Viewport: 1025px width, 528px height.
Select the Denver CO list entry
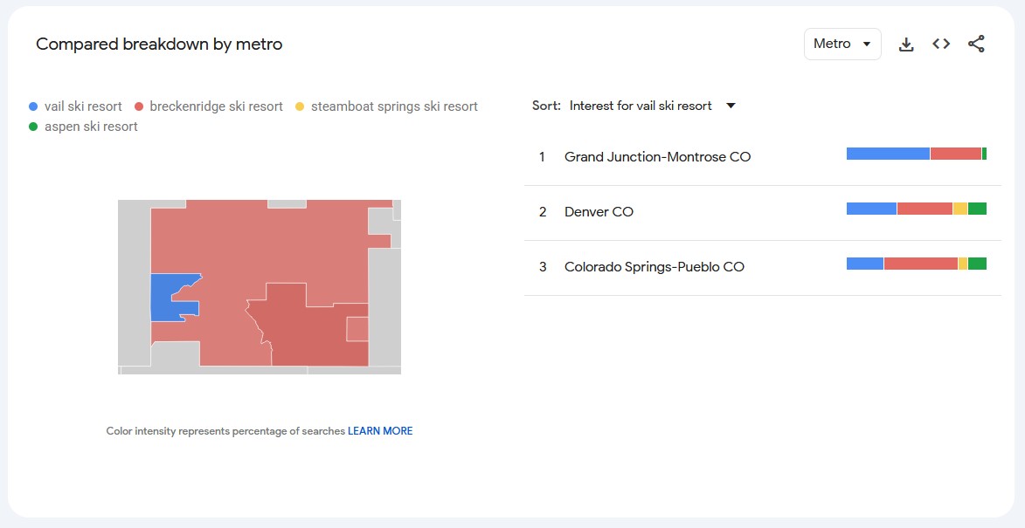coord(599,211)
